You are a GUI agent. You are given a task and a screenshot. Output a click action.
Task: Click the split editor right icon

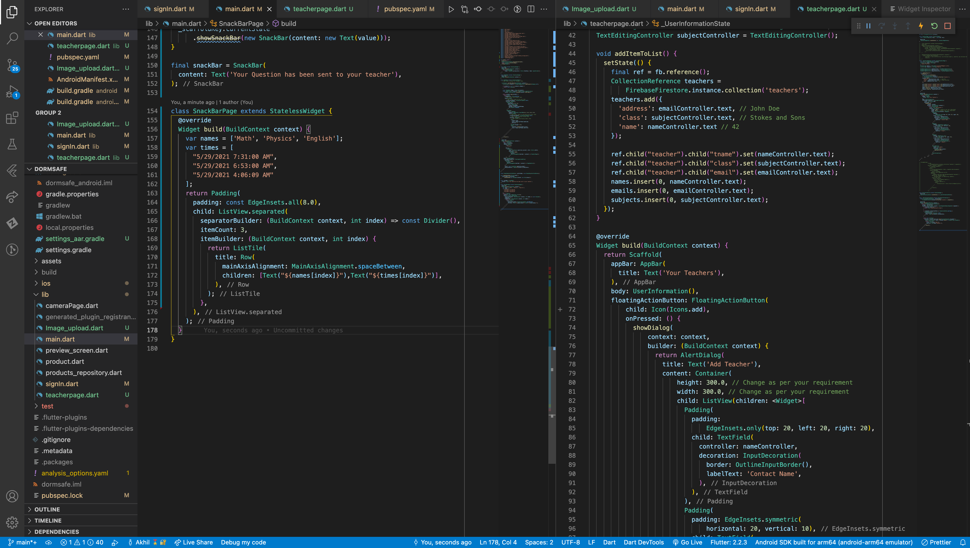[x=531, y=9]
